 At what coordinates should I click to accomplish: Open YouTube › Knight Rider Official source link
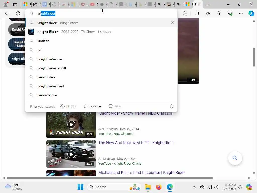pos(120,163)
